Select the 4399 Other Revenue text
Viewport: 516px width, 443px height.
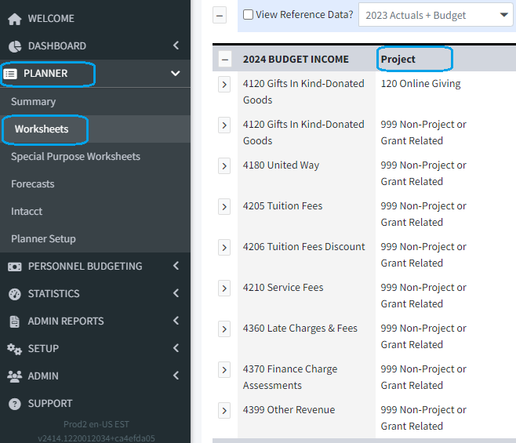pyautogui.click(x=289, y=410)
